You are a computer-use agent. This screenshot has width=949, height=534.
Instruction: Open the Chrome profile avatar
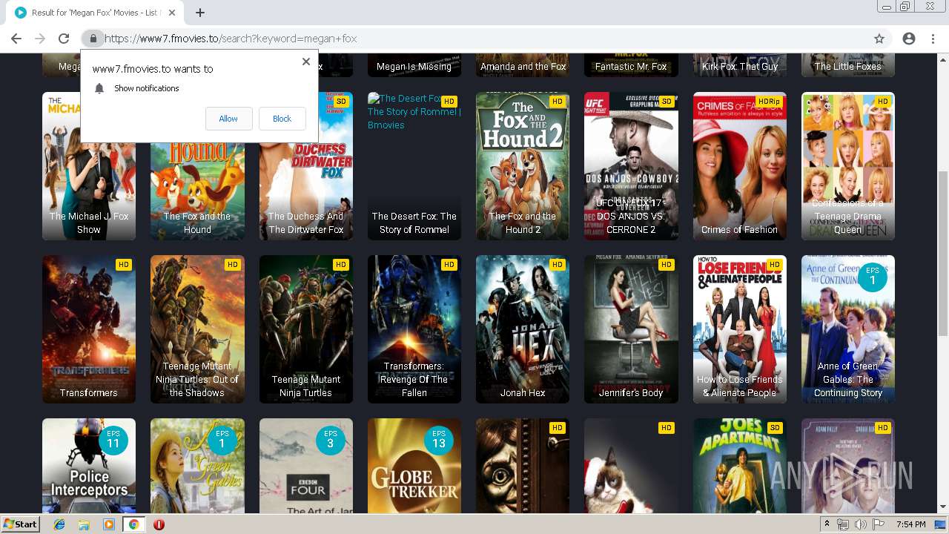point(909,39)
